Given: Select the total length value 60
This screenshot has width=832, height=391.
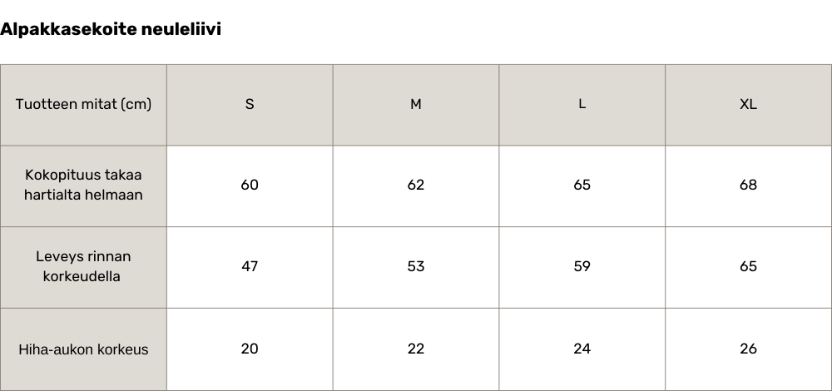Looking at the screenshot, I should 250,185.
